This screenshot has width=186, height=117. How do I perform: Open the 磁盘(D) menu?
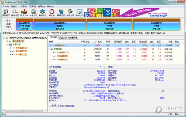coord(15,6)
